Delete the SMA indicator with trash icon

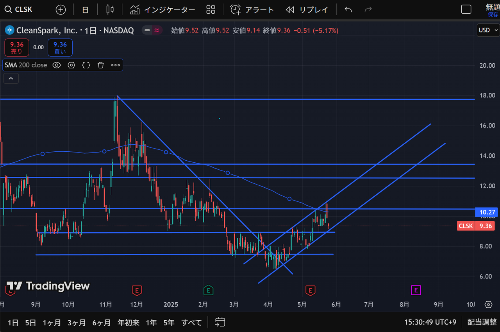click(101, 65)
